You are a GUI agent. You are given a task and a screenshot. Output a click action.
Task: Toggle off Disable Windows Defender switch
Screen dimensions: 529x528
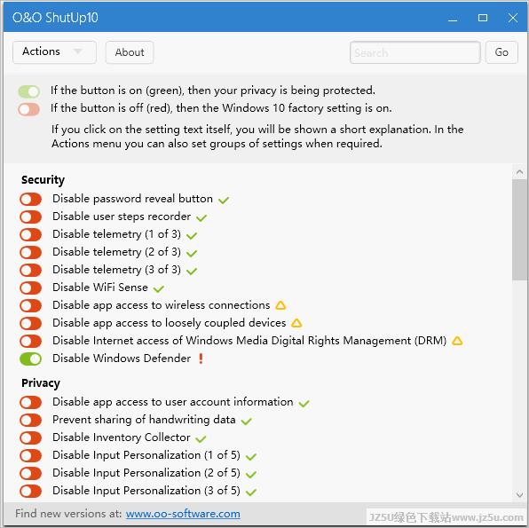(x=31, y=359)
